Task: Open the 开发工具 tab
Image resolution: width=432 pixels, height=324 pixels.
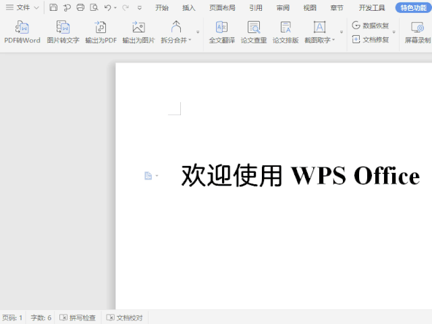Action: point(372,7)
